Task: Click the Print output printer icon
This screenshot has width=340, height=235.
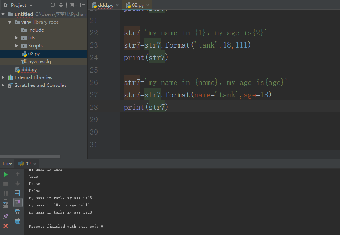Action: click(18, 212)
